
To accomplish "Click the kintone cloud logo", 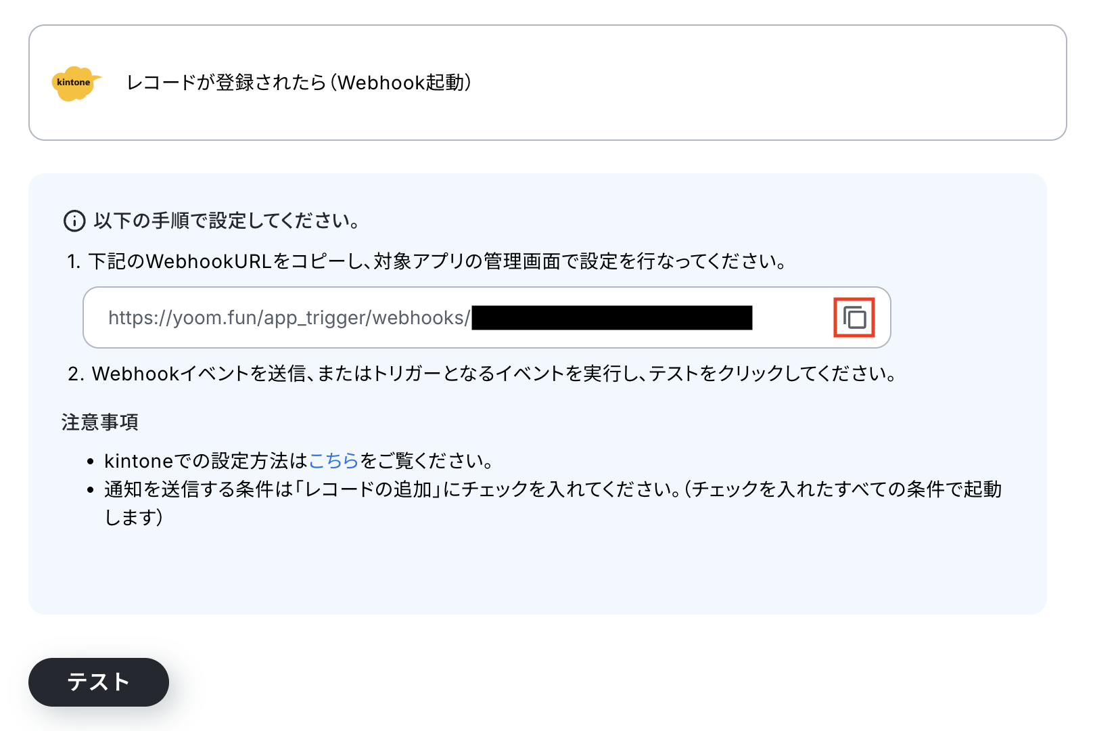I will pyautogui.click(x=76, y=83).
